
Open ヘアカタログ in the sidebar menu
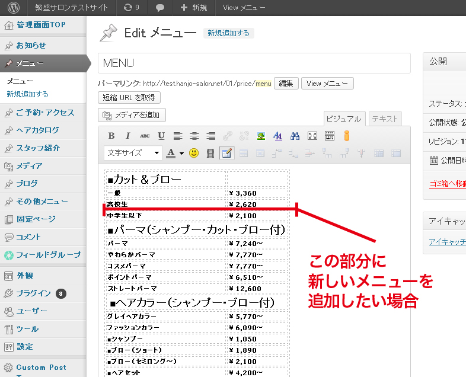[37, 130]
